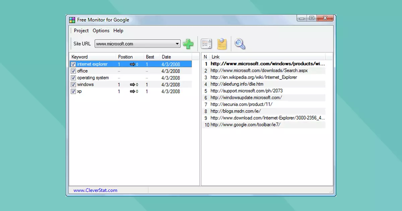
Task: Select the xp keyword row
Action: 131,91
